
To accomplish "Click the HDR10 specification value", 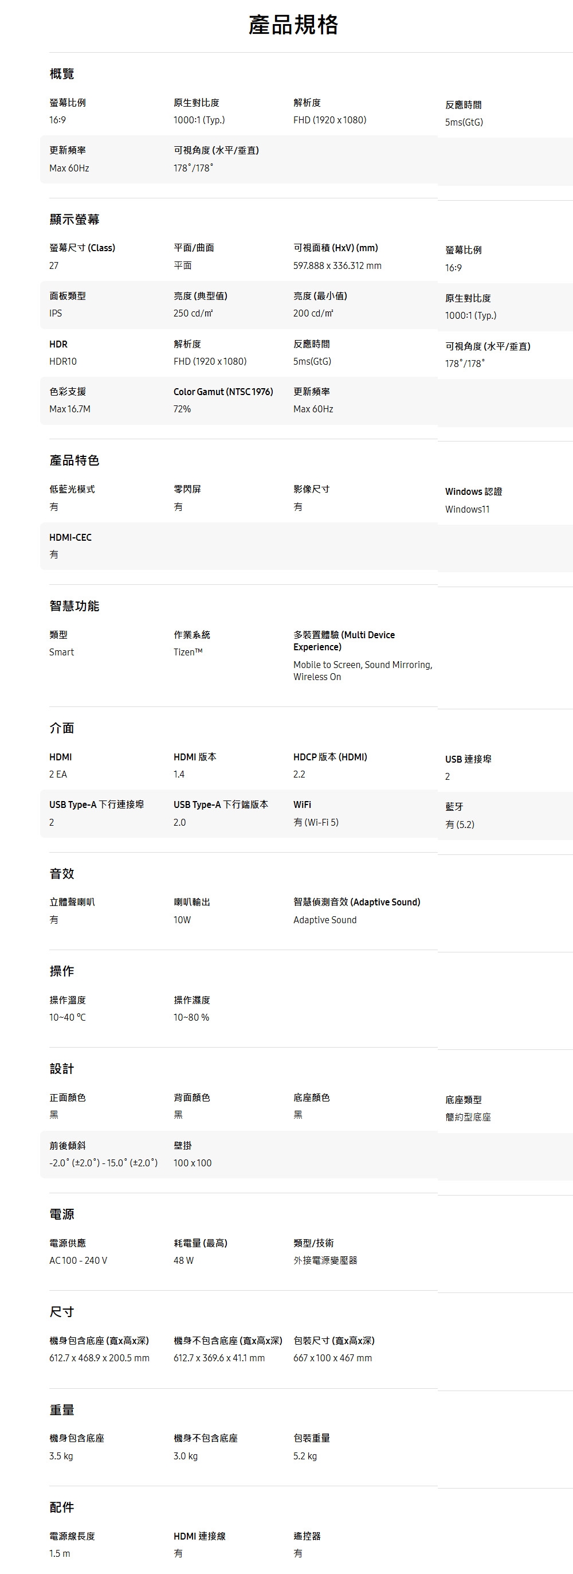I will pyautogui.click(x=63, y=361).
